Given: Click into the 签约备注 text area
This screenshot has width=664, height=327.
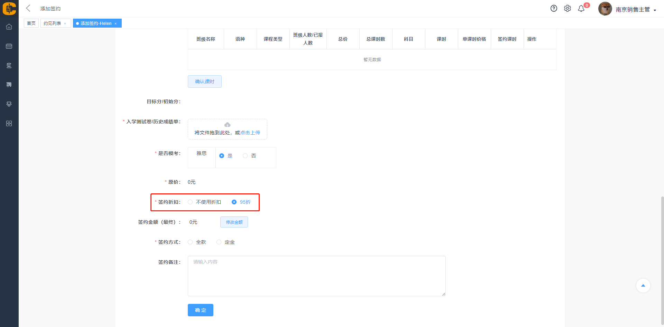Looking at the screenshot, I should tap(316, 276).
